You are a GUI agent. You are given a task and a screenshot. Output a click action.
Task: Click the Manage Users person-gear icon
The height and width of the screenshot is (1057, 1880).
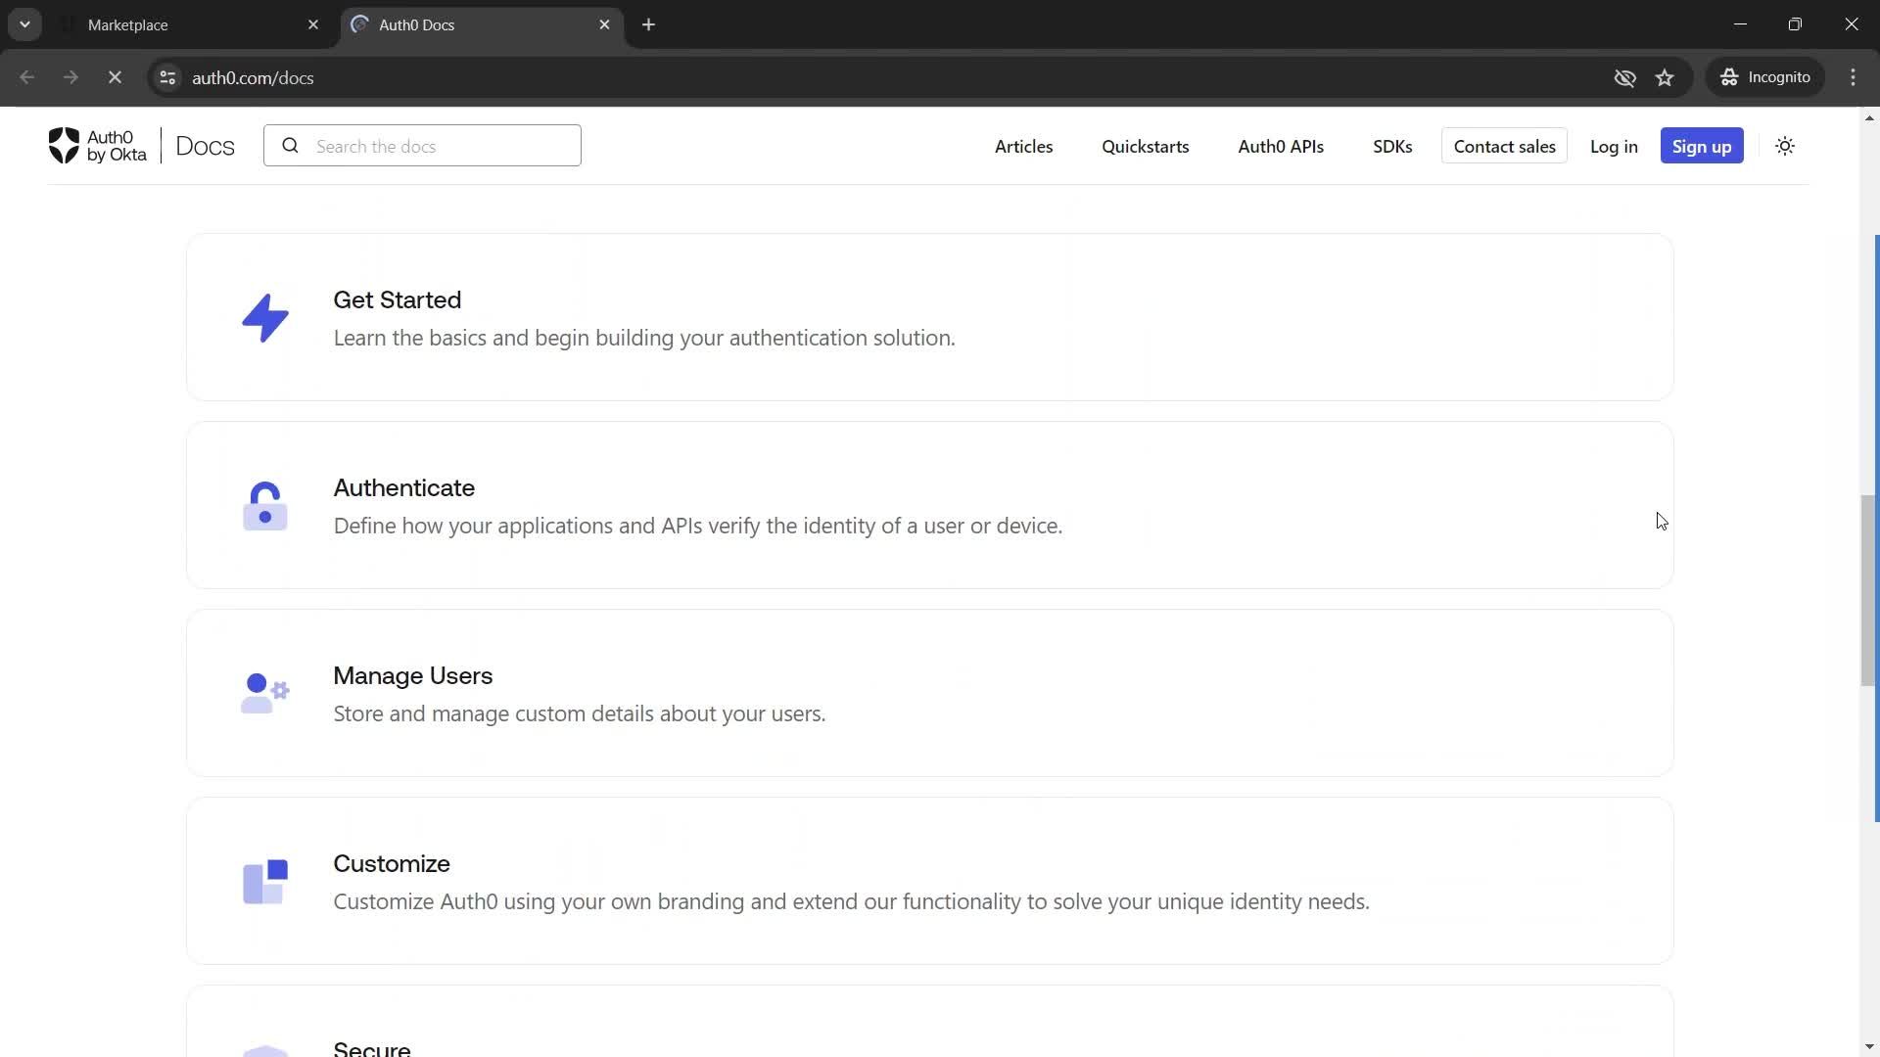pos(265,693)
